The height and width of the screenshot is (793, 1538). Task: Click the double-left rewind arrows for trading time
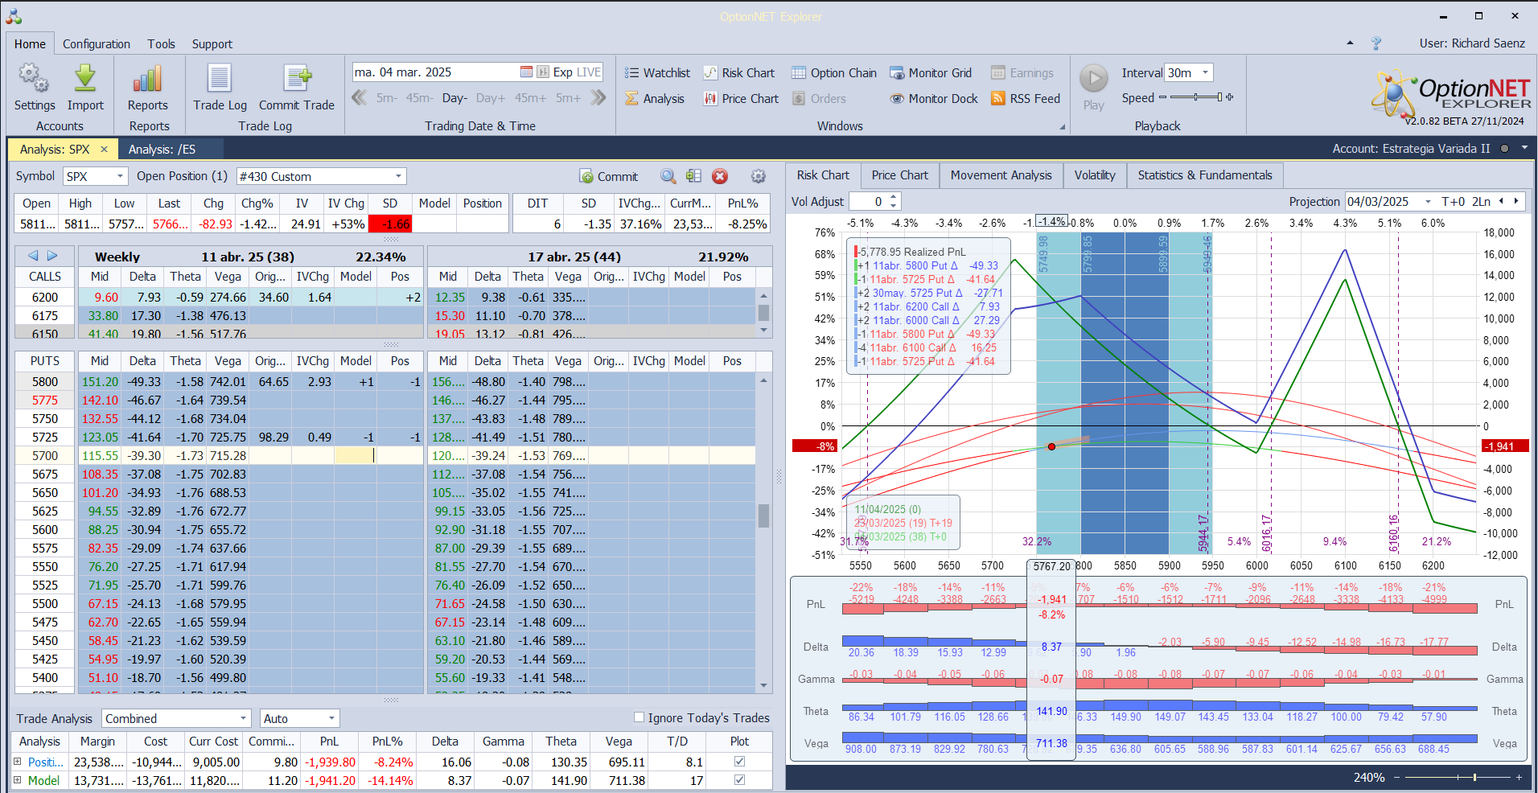tap(360, 98)
